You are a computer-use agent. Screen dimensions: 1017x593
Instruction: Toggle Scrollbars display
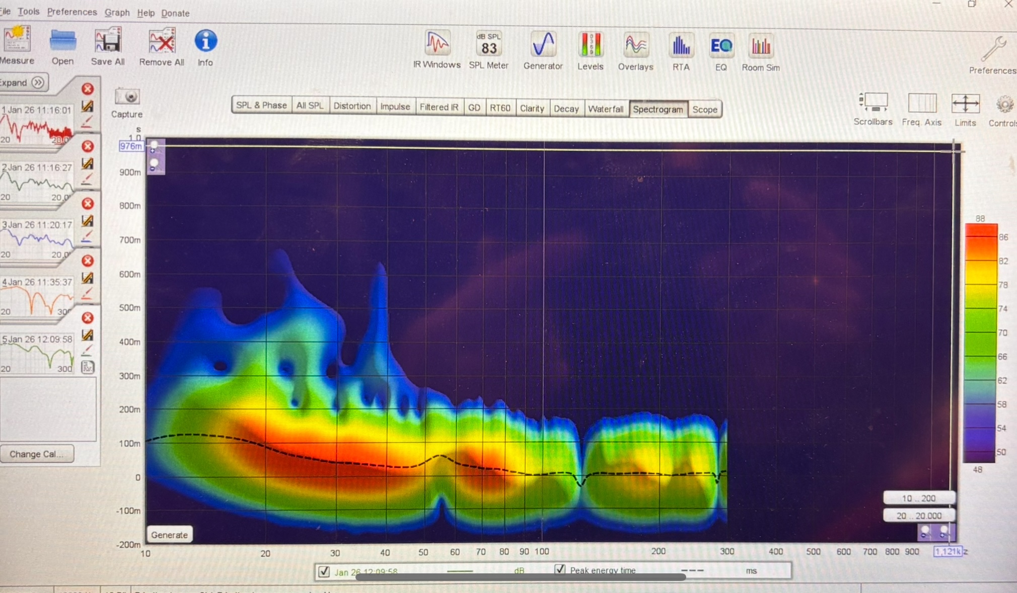[873, 103]
